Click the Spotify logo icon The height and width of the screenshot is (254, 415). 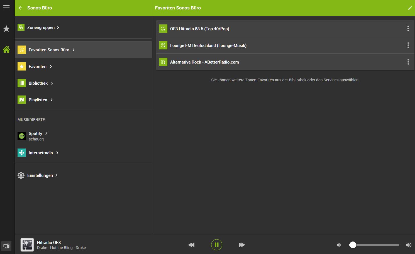tap(22, 136)
